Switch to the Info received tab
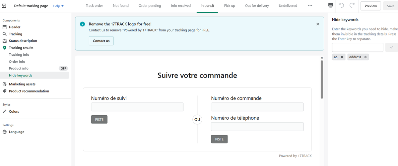The height and width of the screenshot is (166, 398). coord(181,6)
